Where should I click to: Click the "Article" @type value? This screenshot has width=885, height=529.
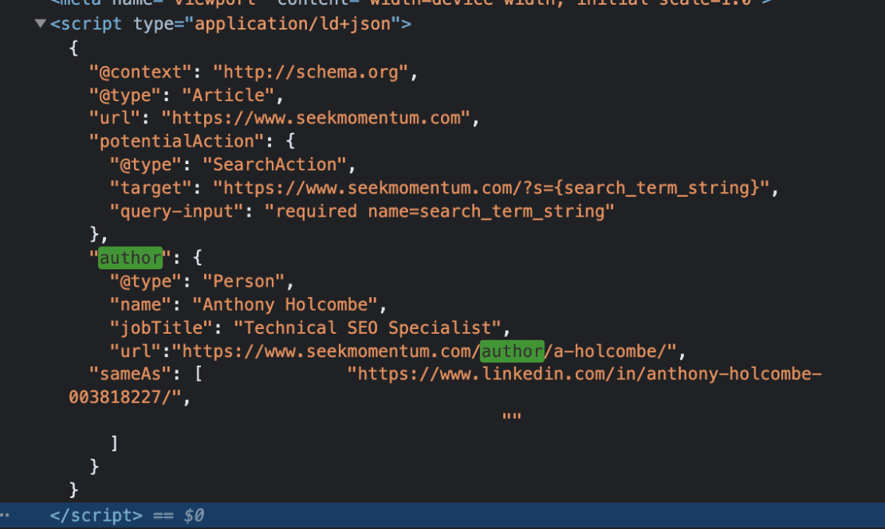click(x=226, y=94)
